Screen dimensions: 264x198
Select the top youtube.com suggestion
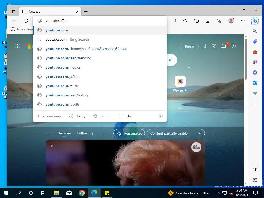[x=100, y=30]
